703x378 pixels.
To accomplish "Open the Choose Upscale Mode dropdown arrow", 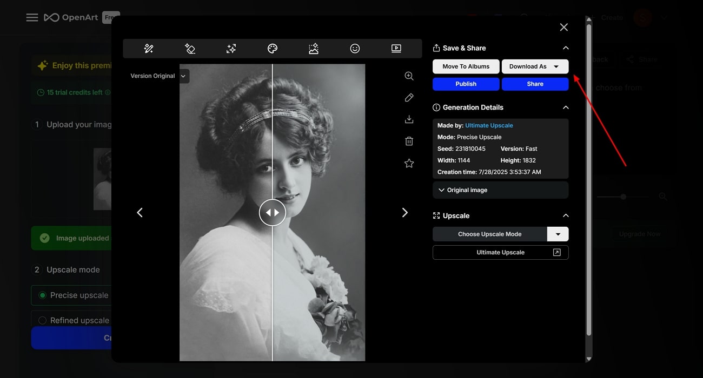I will (558, 234).
